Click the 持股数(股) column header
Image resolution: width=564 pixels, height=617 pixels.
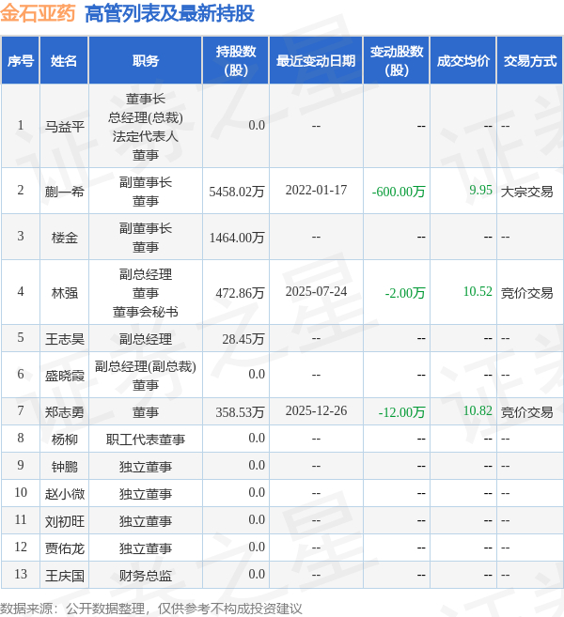pos(236,61)
